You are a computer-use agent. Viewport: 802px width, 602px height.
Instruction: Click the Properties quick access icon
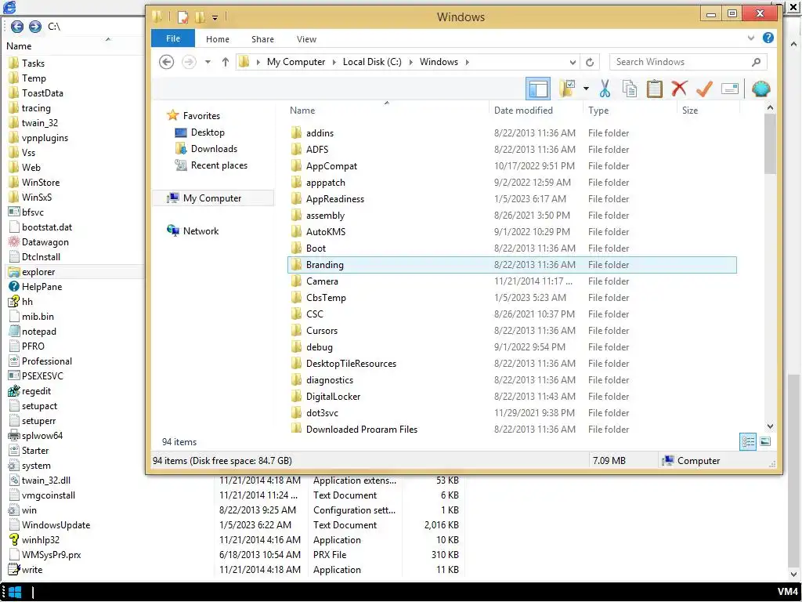(x=182, y=17)
